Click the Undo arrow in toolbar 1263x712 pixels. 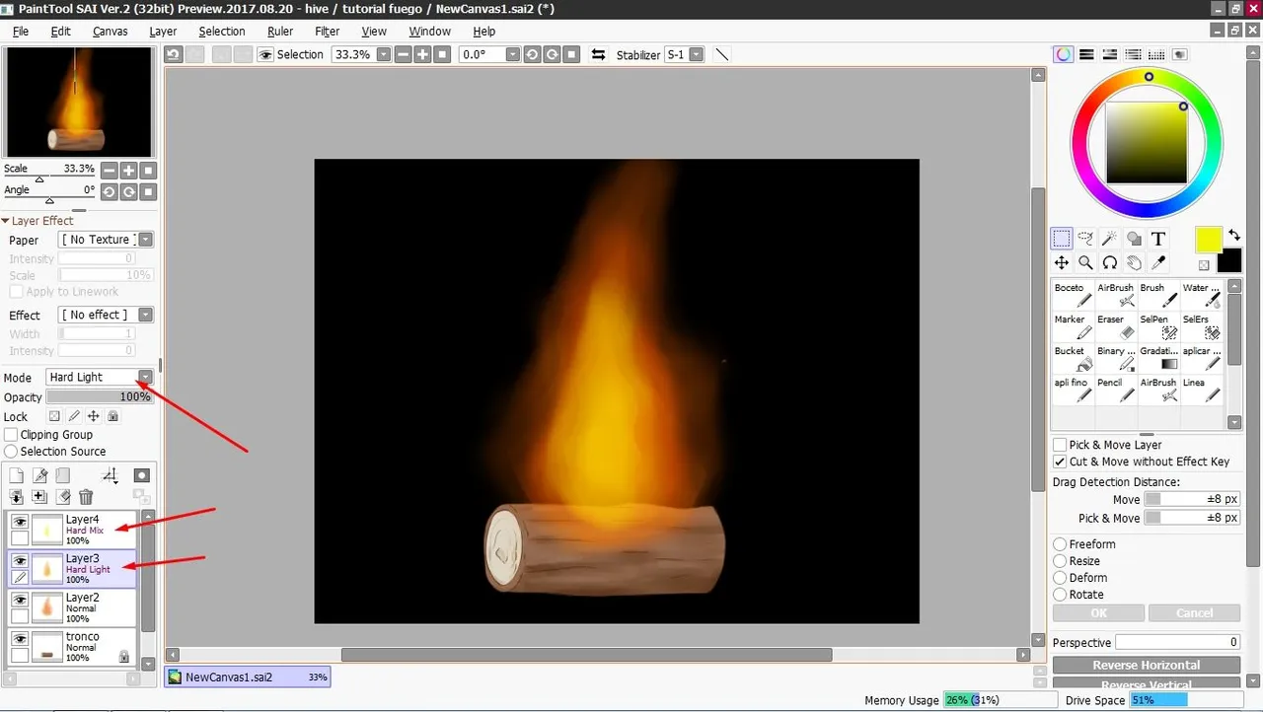[174, 55]
